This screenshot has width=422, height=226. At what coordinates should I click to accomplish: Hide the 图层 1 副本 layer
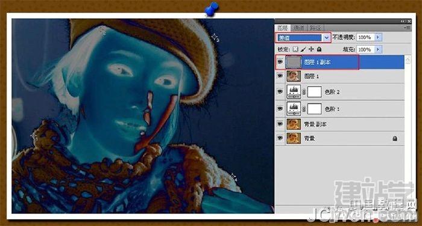280,62
